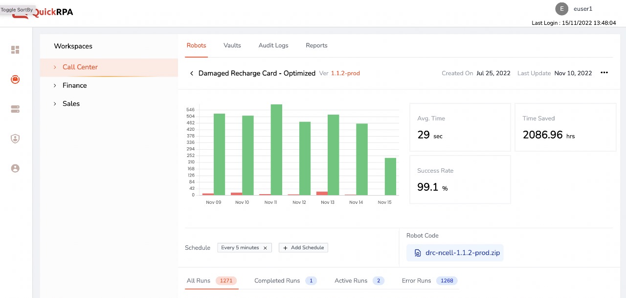Click the Add Schedule button
The height and width of the screenshot is (298, 626).
[x=303, y=248]
